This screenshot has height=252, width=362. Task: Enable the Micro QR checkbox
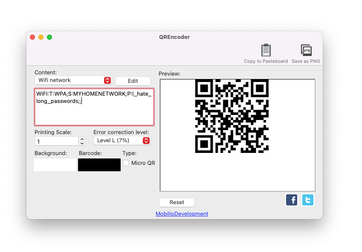[x=126, y=163]
